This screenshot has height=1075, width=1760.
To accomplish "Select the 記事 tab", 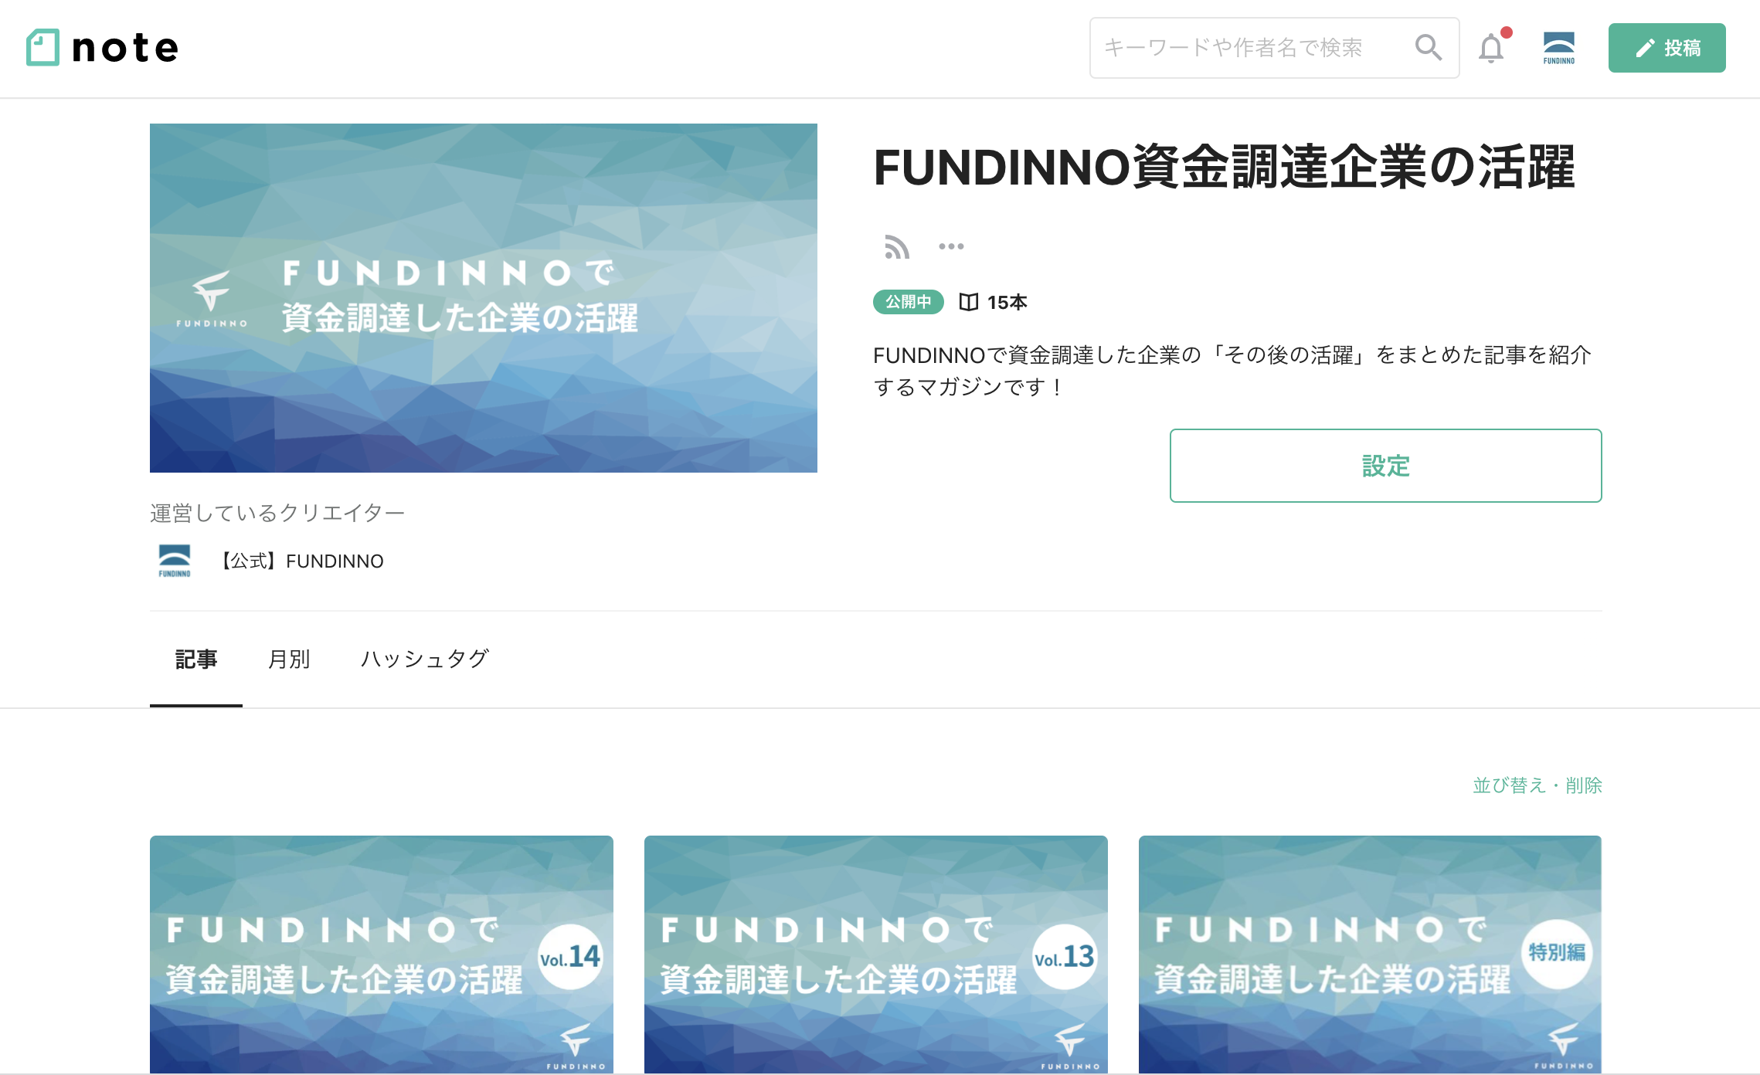I will coord(196,659).
